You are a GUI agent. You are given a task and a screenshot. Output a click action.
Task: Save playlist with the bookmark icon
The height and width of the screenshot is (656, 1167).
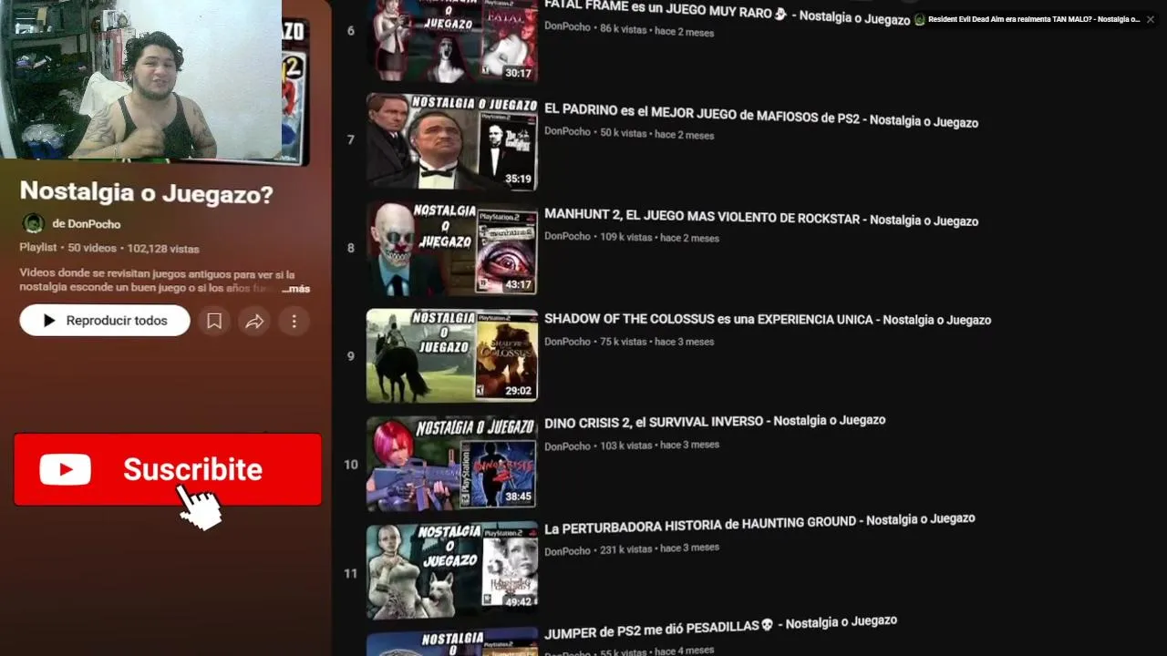[214, 321]
